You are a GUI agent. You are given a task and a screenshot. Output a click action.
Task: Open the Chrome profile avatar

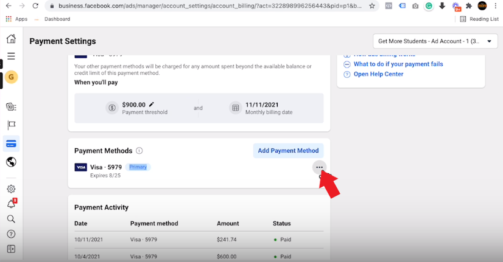[482, 5]
